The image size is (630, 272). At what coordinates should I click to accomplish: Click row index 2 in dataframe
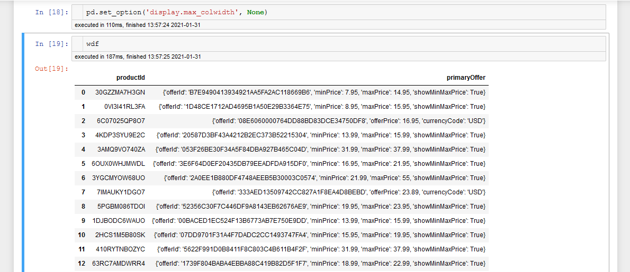tap(83, 121)
